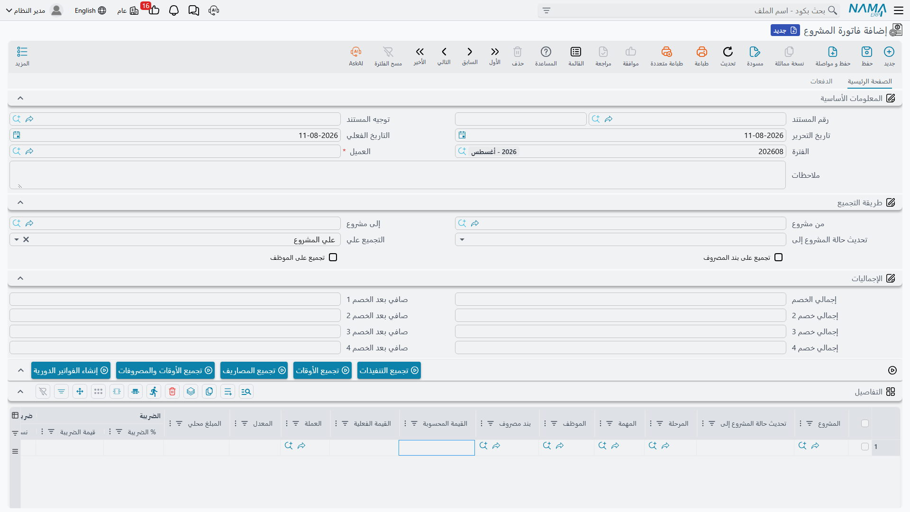
Task: Collapse the الإجماليات section
Action: 20,278
